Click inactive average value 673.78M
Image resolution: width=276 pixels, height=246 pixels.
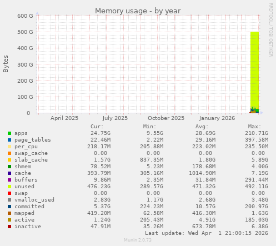tap(204, 227)
